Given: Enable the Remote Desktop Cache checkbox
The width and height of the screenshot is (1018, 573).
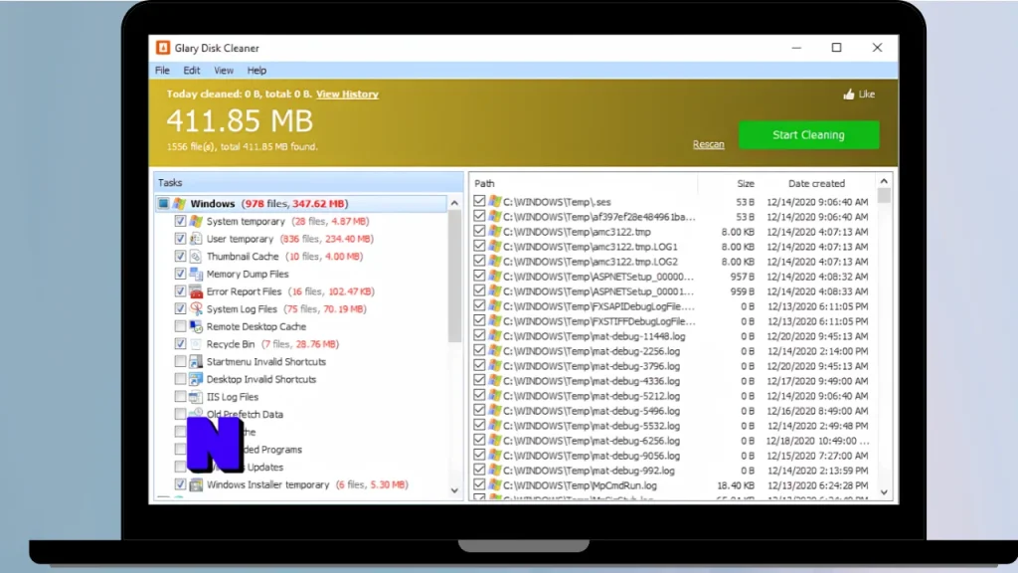Looking at the screenshot, I should coord(180,326).
